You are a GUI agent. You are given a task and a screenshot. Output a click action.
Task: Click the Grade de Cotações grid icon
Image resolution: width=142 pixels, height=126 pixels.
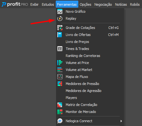[60, 28]
